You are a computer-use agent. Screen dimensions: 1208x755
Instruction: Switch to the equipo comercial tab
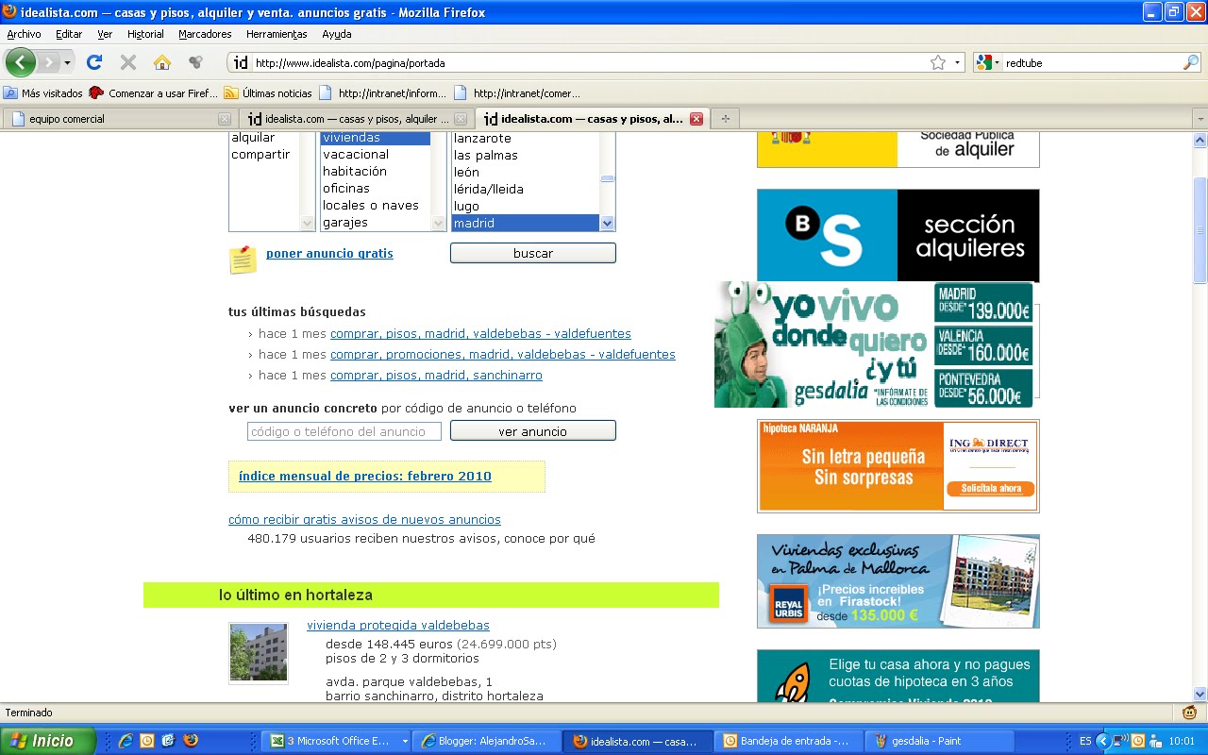[120, 119]
